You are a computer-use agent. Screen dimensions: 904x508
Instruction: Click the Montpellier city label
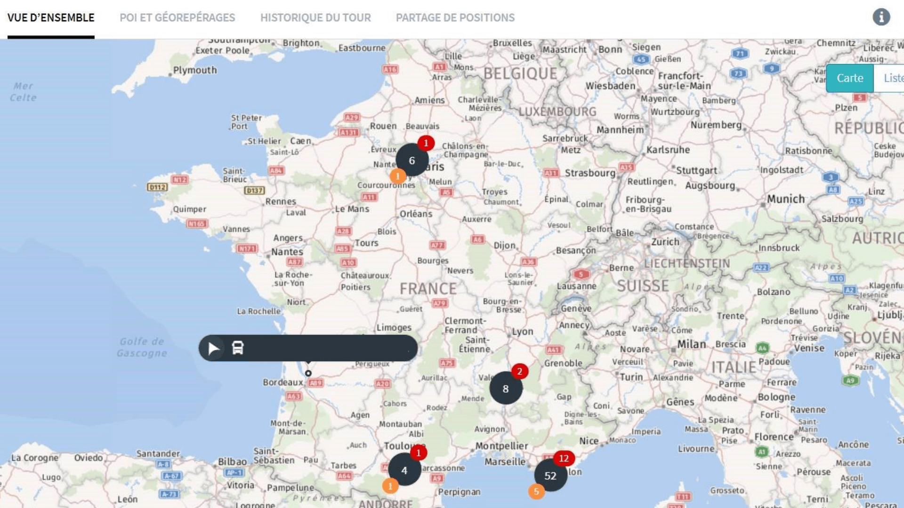click(501, 446)
